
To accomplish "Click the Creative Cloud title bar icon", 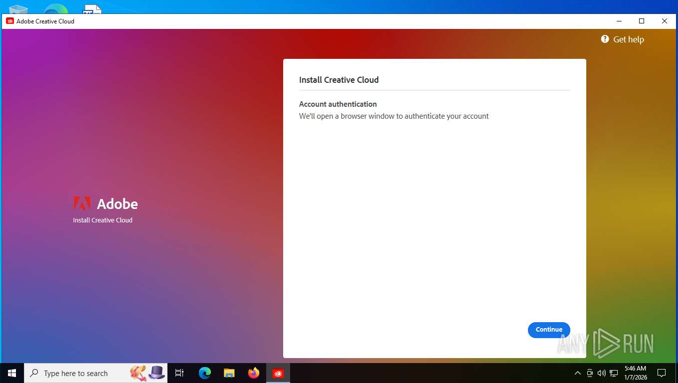I will tap(10, 21).
